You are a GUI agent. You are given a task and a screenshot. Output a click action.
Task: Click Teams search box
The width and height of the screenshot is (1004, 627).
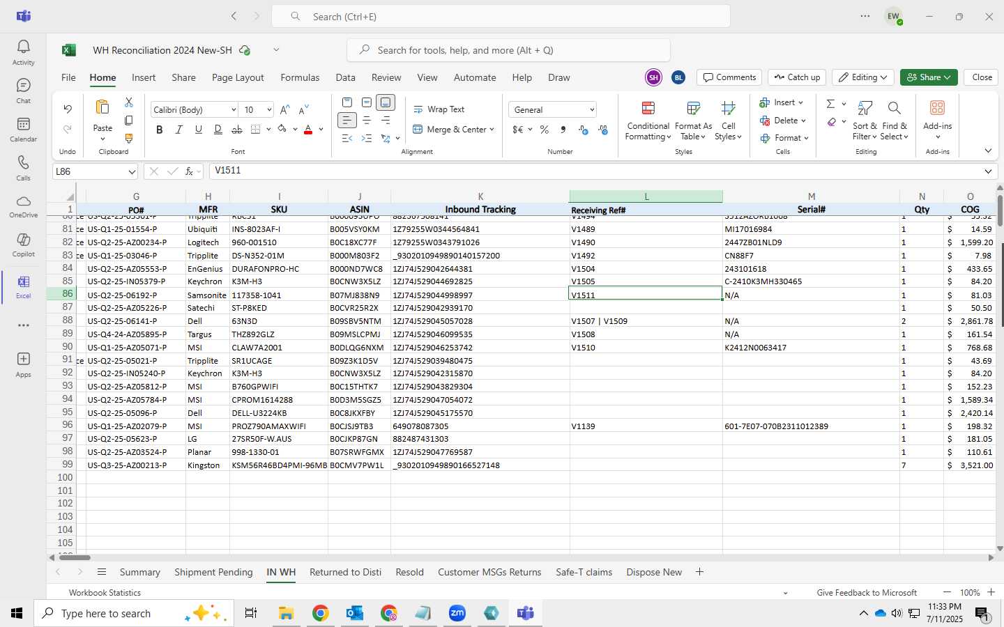(501, 16)
